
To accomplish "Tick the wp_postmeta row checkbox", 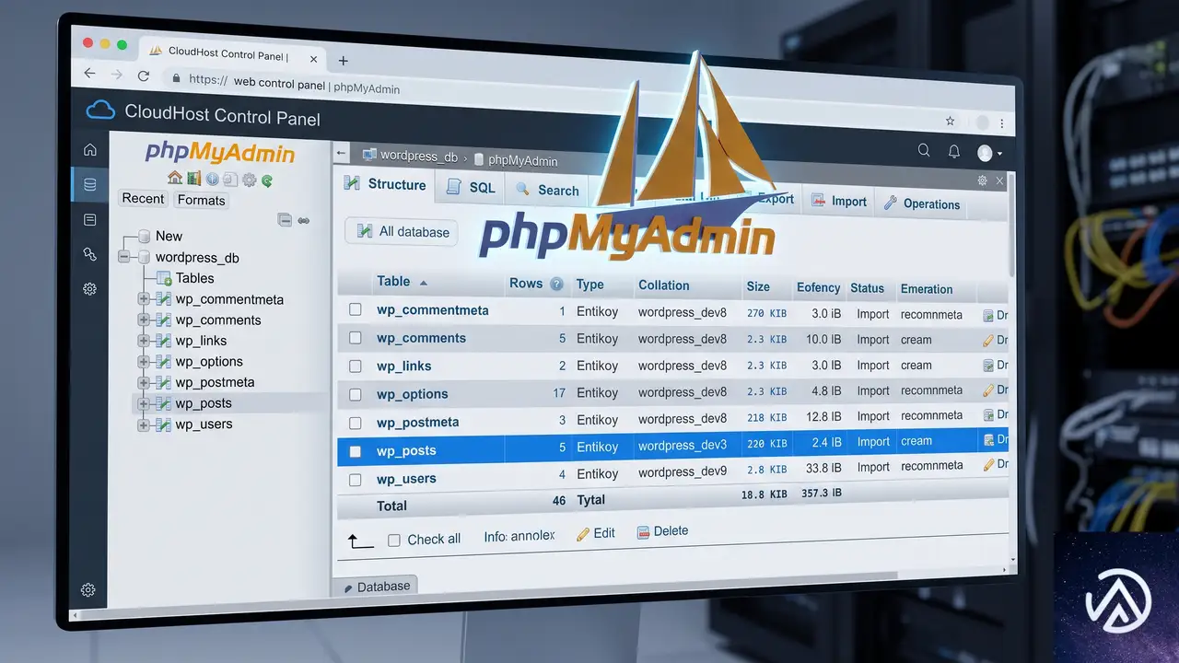I will click(x=356, y=423).
